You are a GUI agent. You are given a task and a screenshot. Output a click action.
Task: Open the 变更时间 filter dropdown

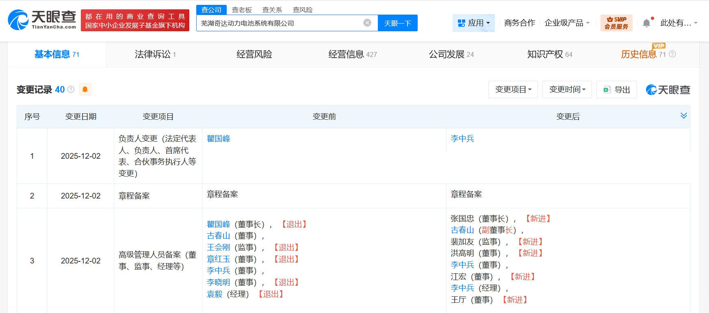click(567, 89)
